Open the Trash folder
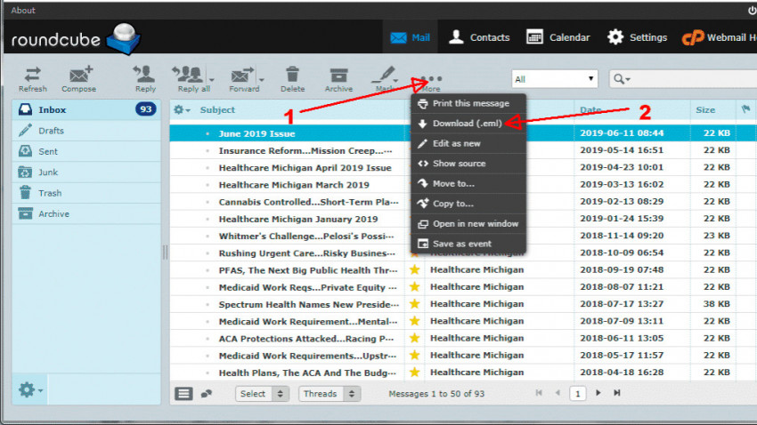Screen dimensions: 757x425 point(86,193)
